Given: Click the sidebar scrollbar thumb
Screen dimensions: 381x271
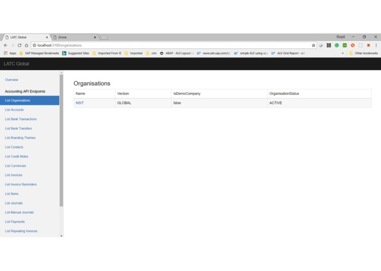Looking at the screenshot, I should pyautogui.click(x=61, y=140).
